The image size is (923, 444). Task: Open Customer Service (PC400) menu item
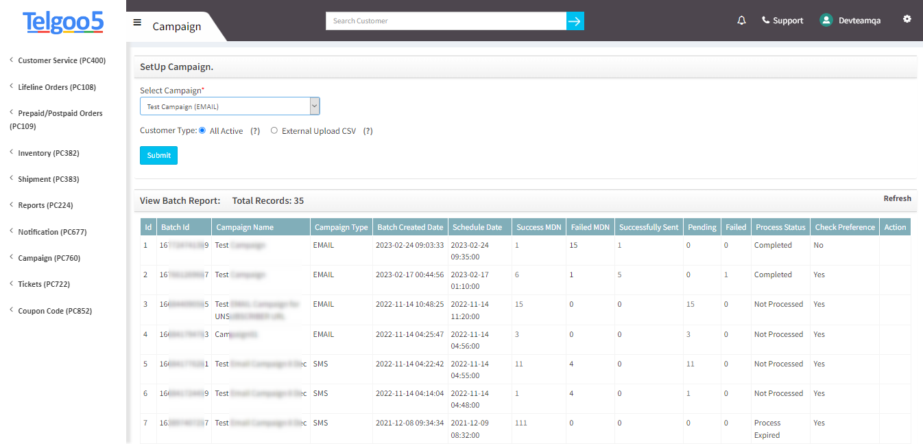[62, 60]
